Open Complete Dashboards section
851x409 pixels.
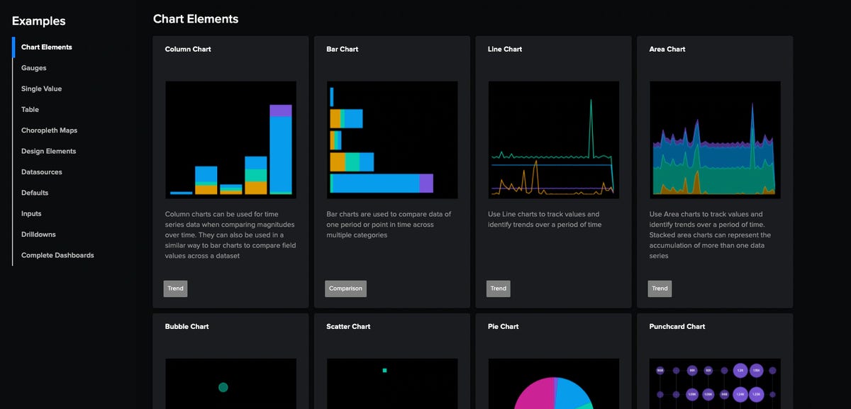[x=57, y=255]
